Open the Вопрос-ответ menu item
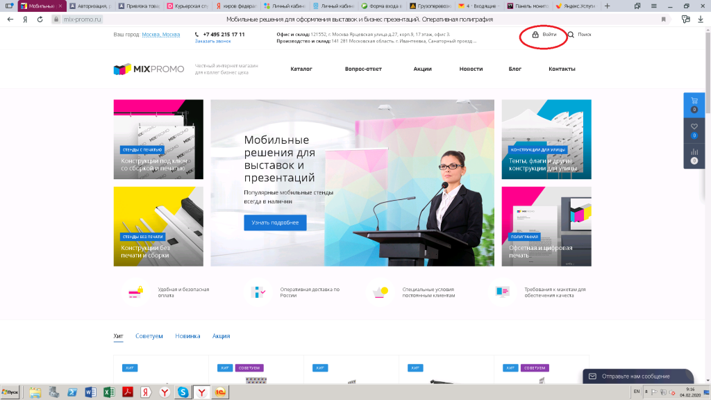 point(362,69)
